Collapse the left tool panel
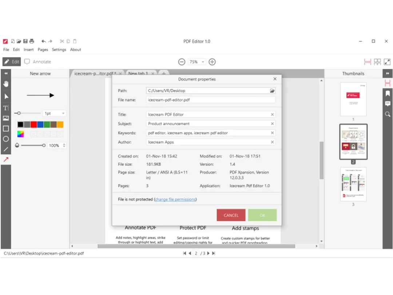Viewport: 393px width, 295px height. 6,73
